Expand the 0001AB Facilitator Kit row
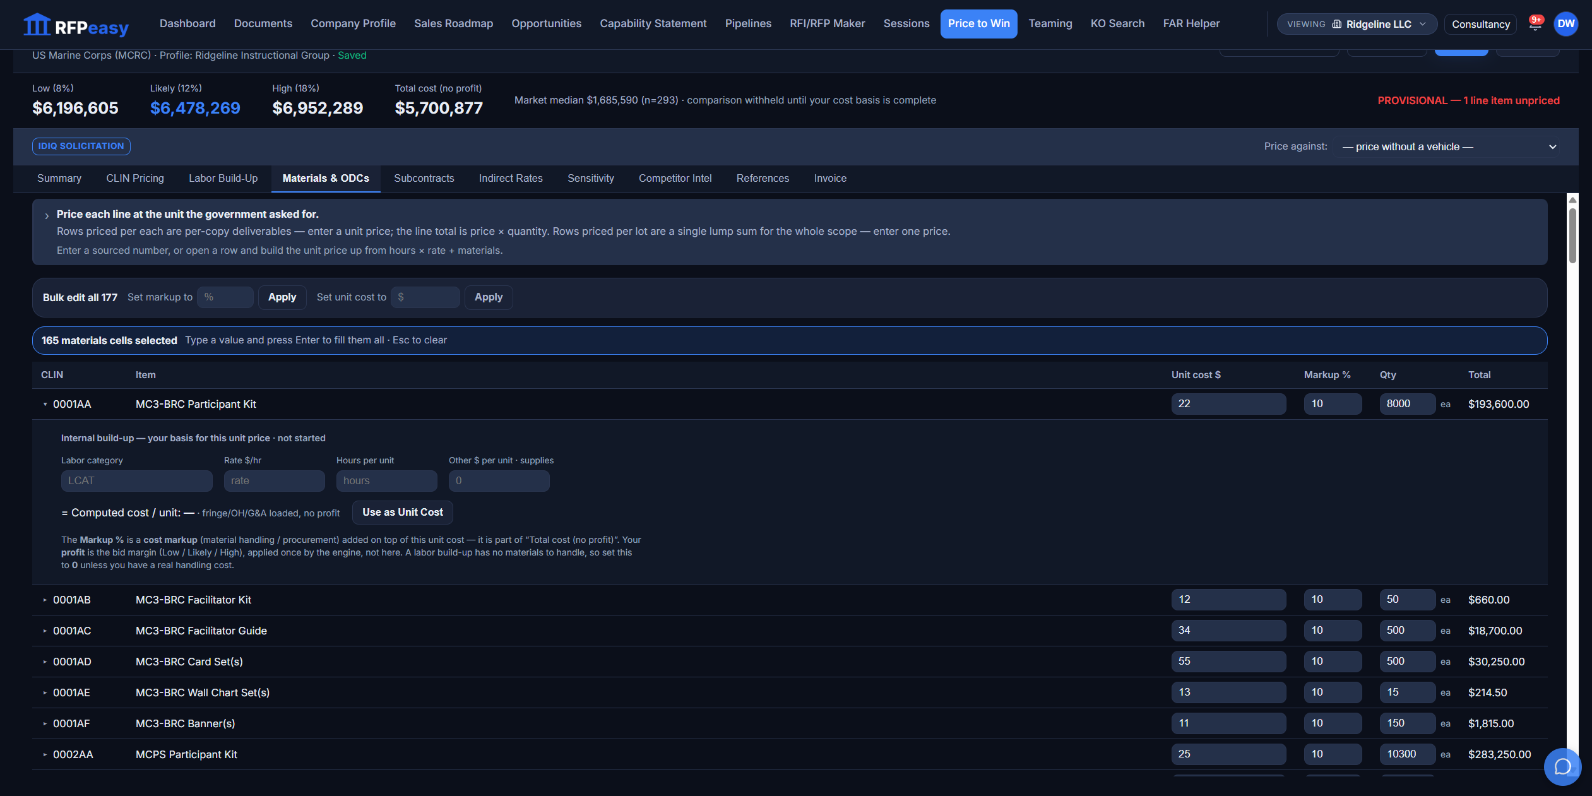Screen dimensions: 1592x796 45,600
